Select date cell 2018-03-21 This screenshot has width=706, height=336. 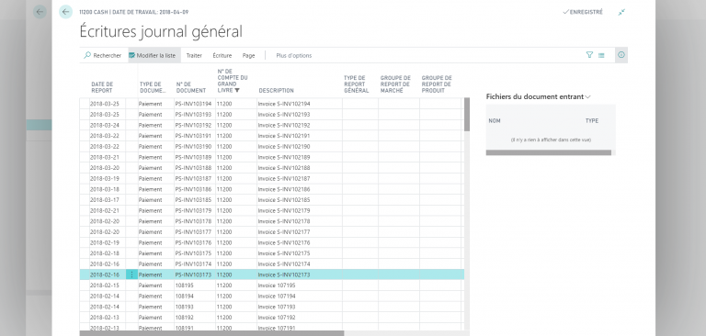point(108,157)
